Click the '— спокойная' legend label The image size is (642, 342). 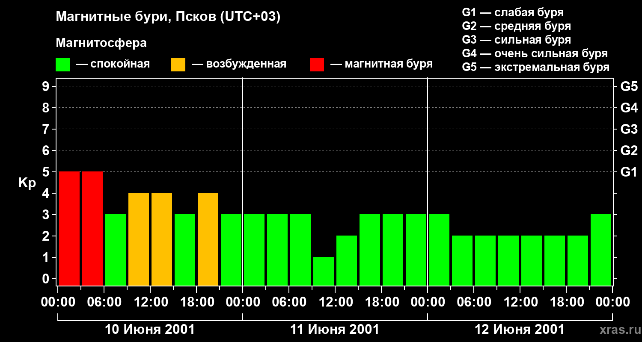click(113, 65)
